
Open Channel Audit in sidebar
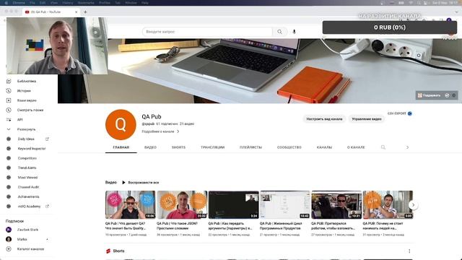(28, 187)
